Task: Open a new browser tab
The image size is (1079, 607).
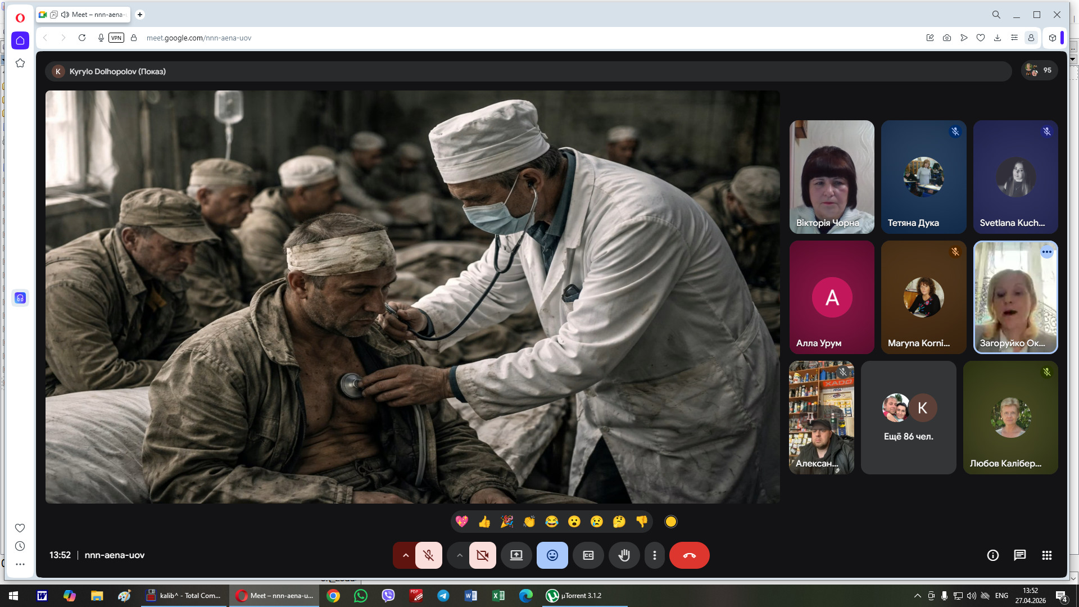Action: (140, 15)
